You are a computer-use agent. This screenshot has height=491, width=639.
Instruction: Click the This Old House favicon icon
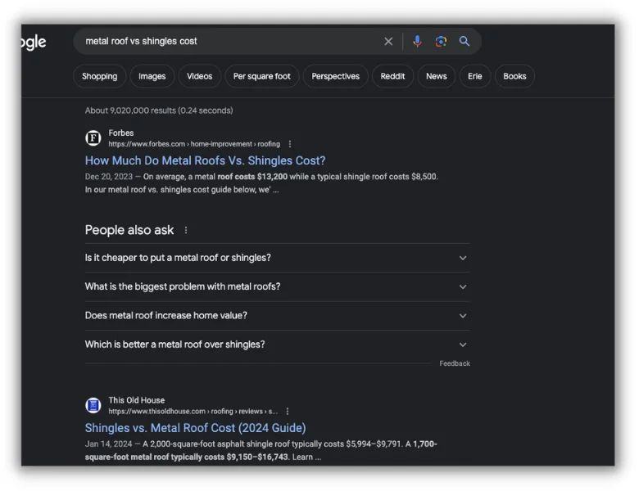(x=93, y=405)
